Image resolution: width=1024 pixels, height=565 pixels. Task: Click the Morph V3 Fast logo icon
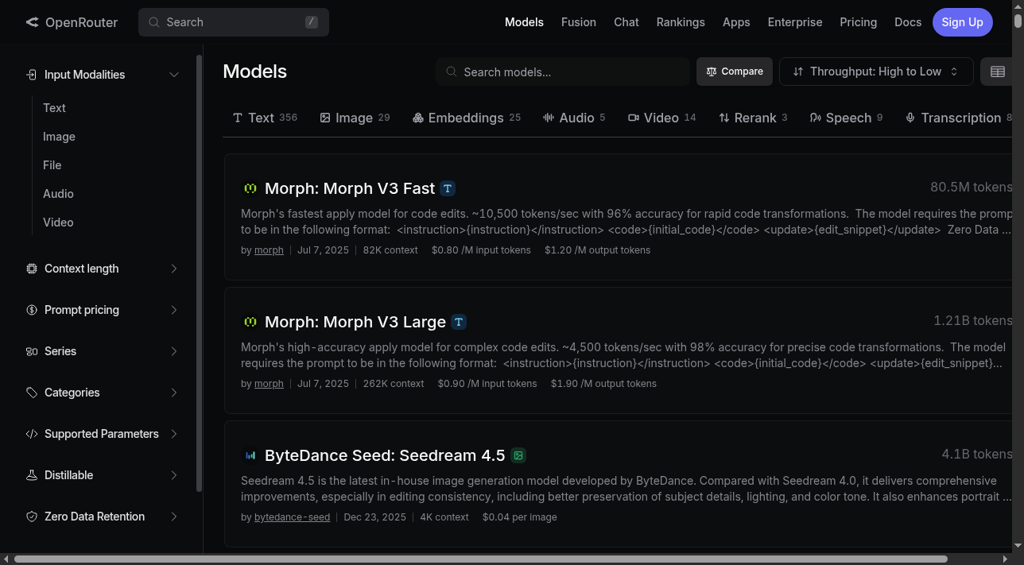click(x=250, y=188)
